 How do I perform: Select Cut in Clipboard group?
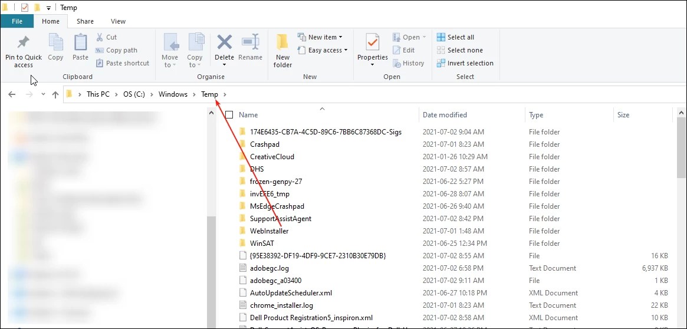point(106,37)
